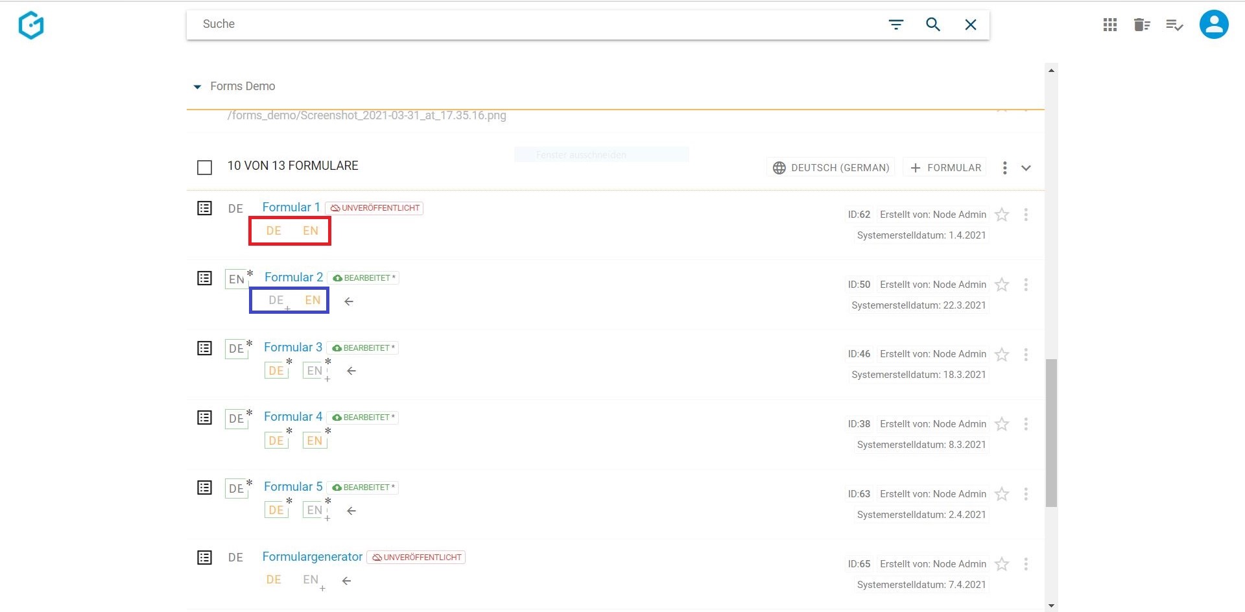Select the DE translation under Formular 2
1245x612 pixels.
coord(276,300)
